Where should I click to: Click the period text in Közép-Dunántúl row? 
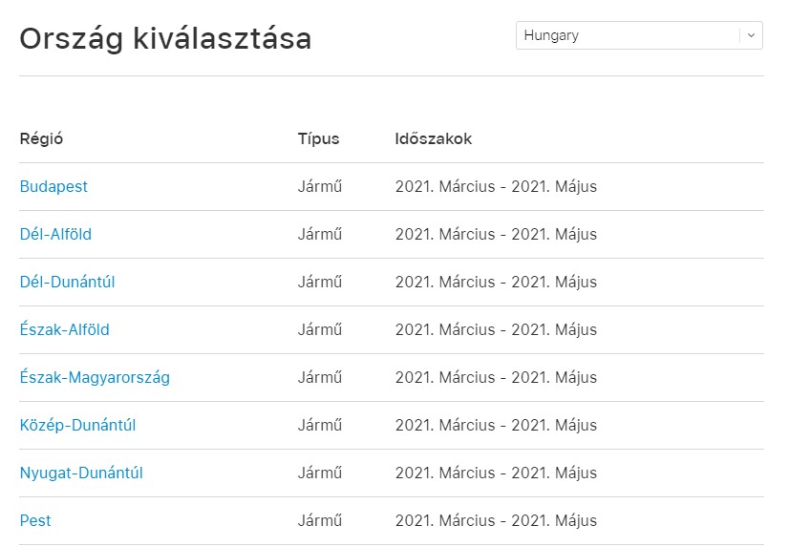[496, 426]
